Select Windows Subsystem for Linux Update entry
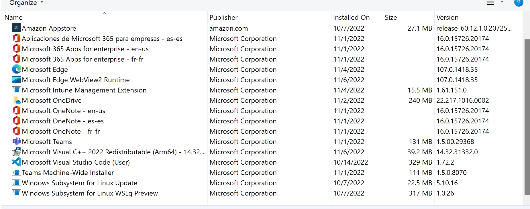Viewport: 530px width, 209px height. point(79,183)
